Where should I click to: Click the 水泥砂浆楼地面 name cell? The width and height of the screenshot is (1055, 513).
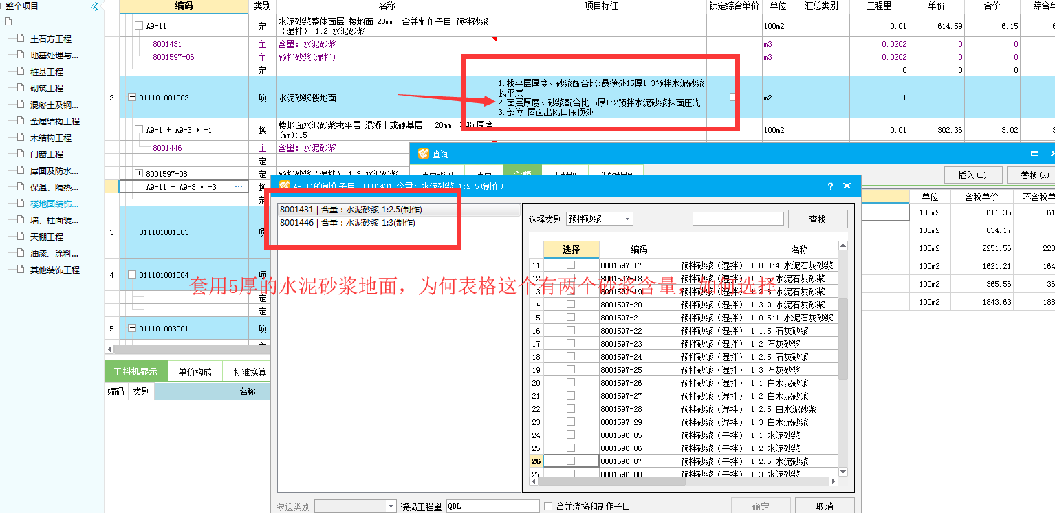click(x=386, y=98)
